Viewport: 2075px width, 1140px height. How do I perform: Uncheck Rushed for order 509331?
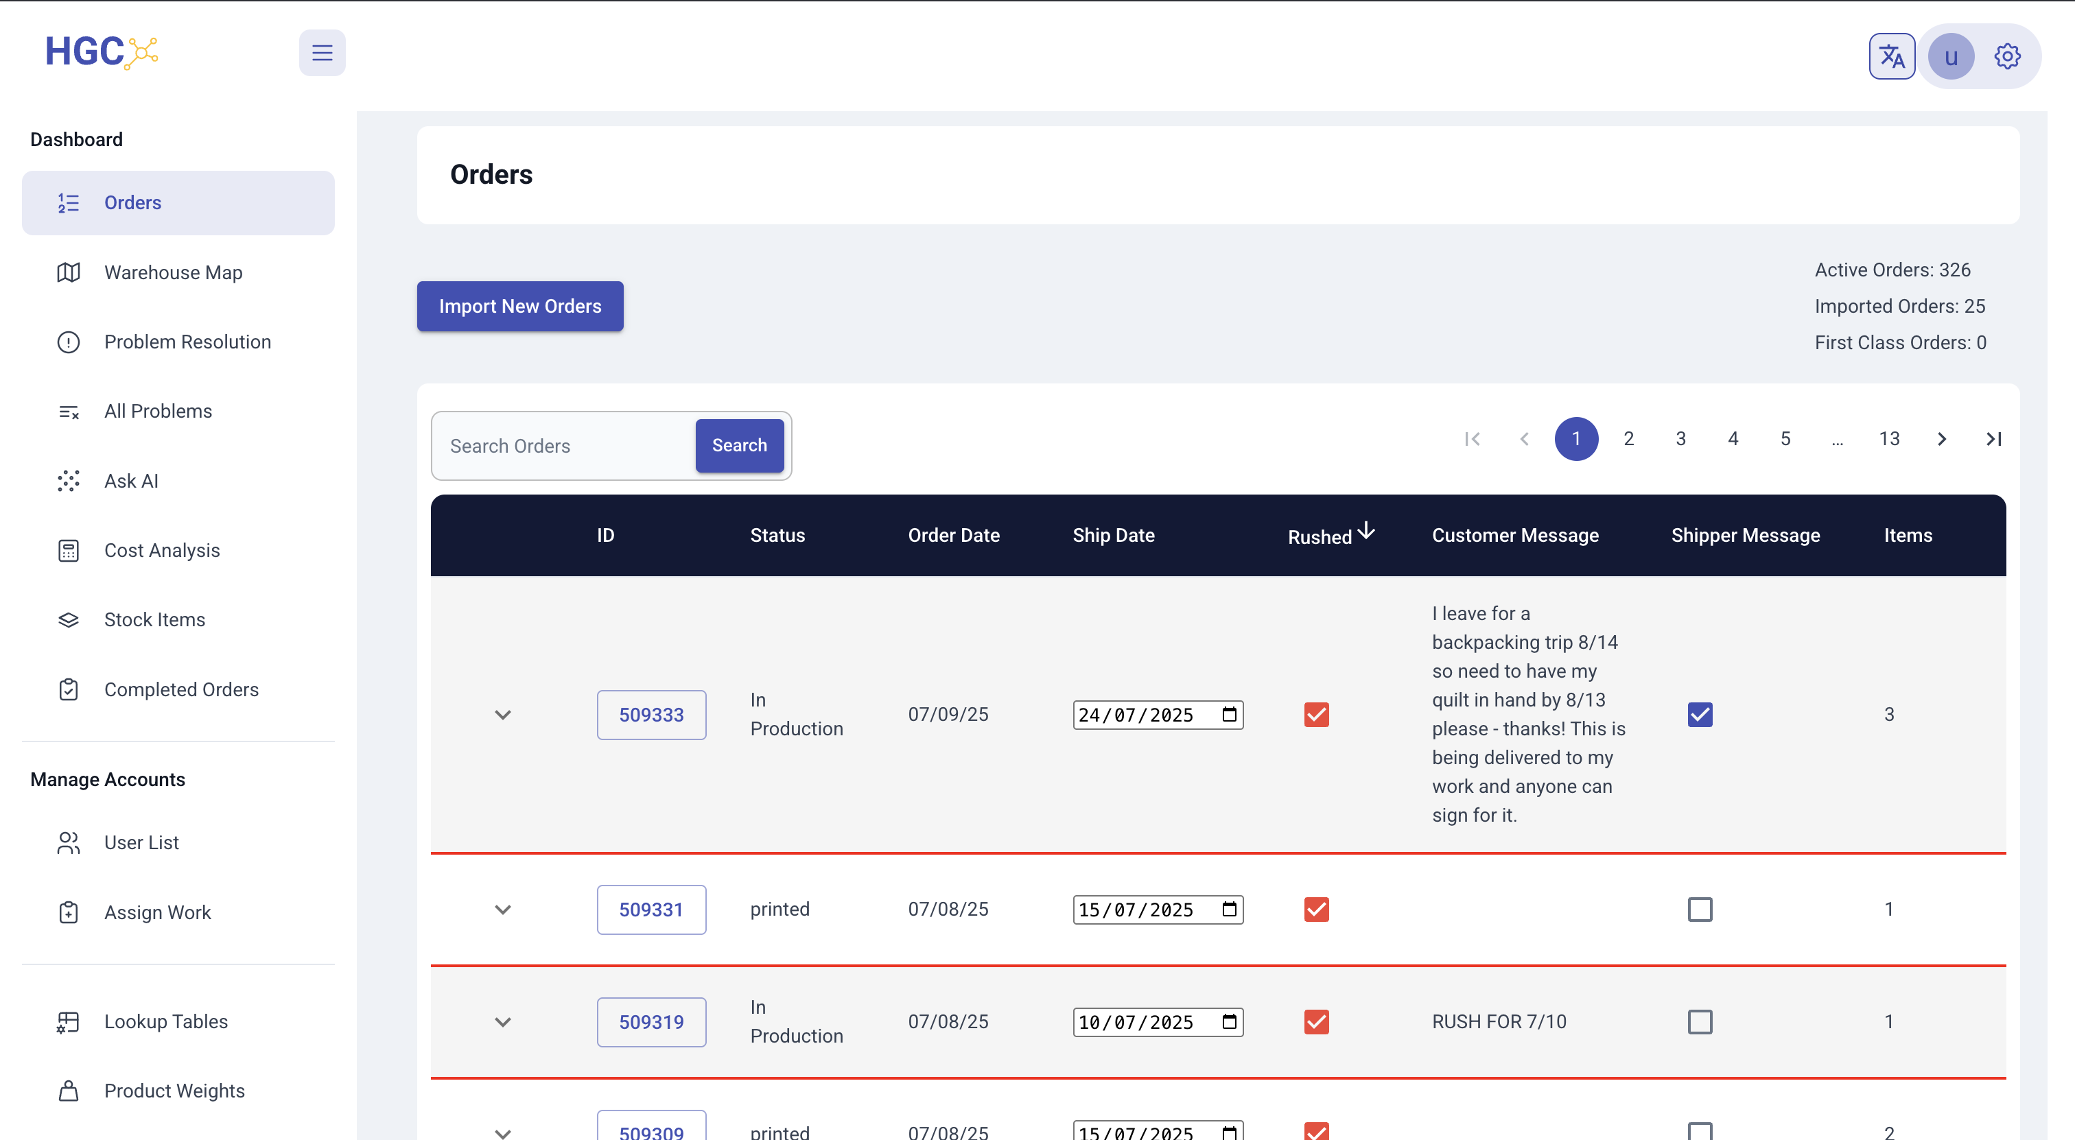pos(1316,909)
